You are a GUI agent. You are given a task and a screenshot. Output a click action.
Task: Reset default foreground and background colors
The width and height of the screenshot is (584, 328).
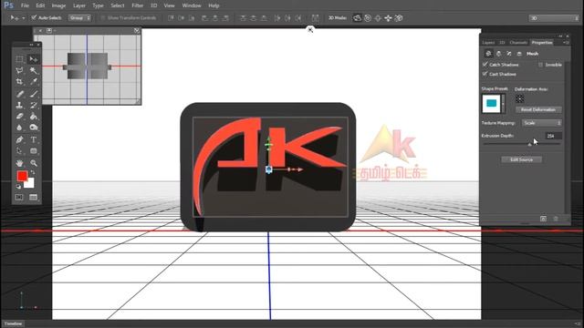tap(18, 186)
